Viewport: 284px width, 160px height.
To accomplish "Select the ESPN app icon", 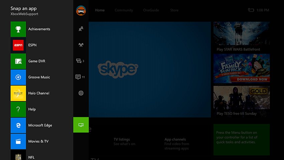I will click(x=18, y=45).
